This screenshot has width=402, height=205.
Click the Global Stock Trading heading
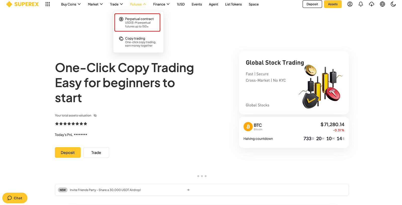(275, 63)
